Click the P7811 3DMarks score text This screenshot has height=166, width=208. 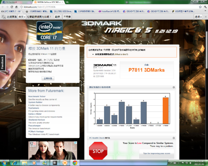(x=147, y=70)
